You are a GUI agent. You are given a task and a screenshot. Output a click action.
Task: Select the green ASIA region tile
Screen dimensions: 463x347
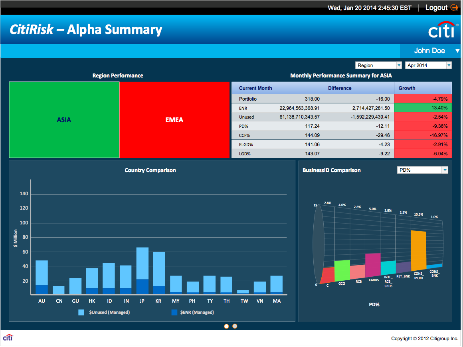click(64, 120)
